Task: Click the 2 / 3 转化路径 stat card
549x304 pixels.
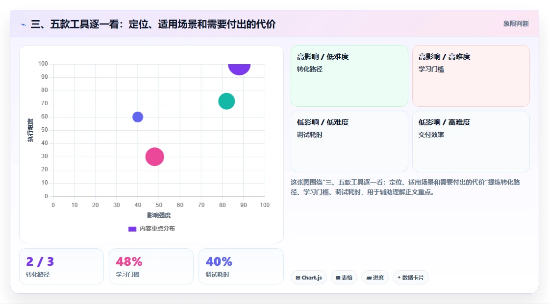Action: coord(62,266)
